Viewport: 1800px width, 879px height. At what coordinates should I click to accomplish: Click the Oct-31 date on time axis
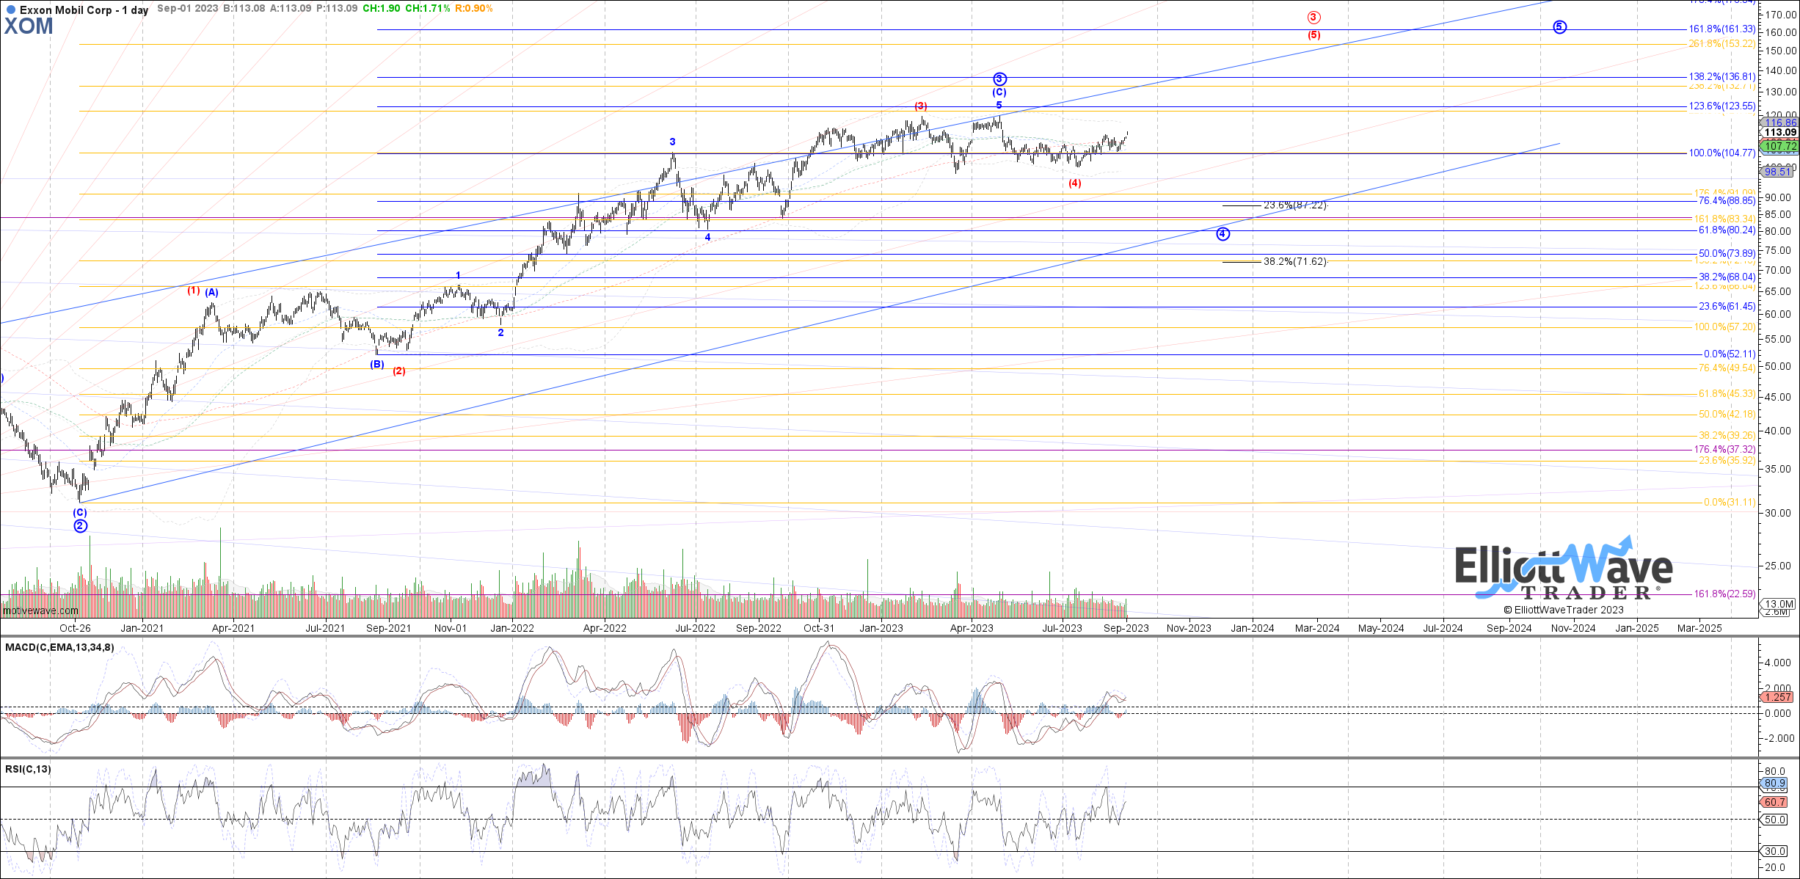pyautogui.click(x=819, y=628)
